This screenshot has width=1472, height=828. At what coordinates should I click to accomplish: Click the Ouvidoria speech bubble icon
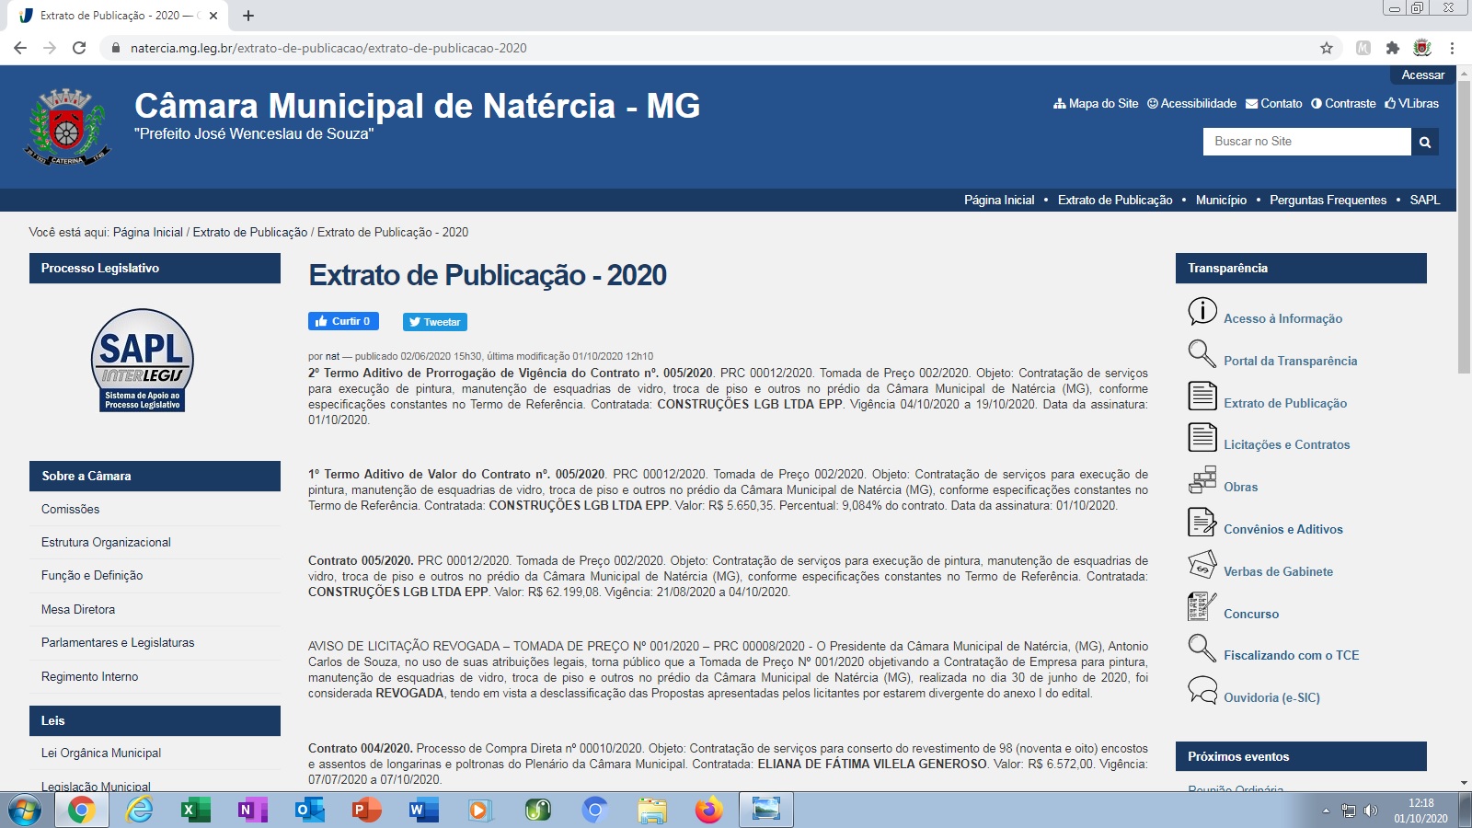click(x=1202, y=690)
